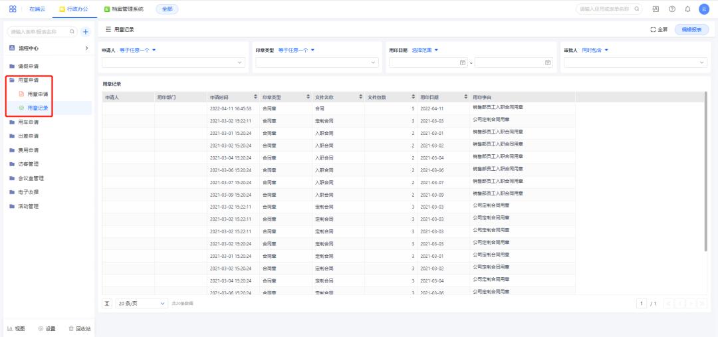Open 申请人 condition dropdown 等于任意一个
The height and width of the screenshot is (337, 718).
pos(138,50)
